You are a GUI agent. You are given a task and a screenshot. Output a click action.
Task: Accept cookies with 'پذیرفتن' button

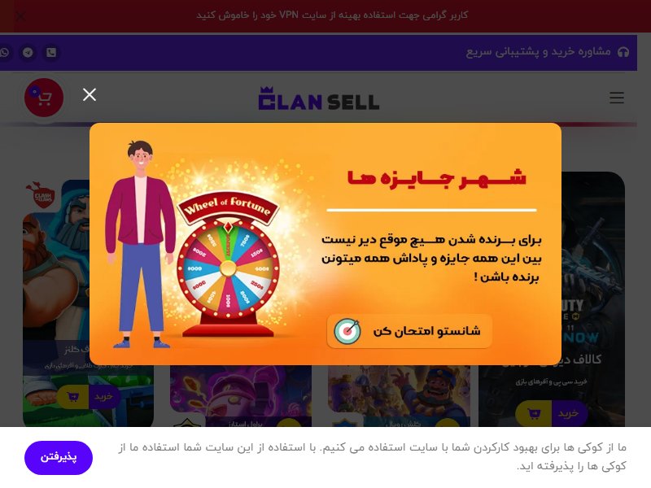(x=59, y=458)
